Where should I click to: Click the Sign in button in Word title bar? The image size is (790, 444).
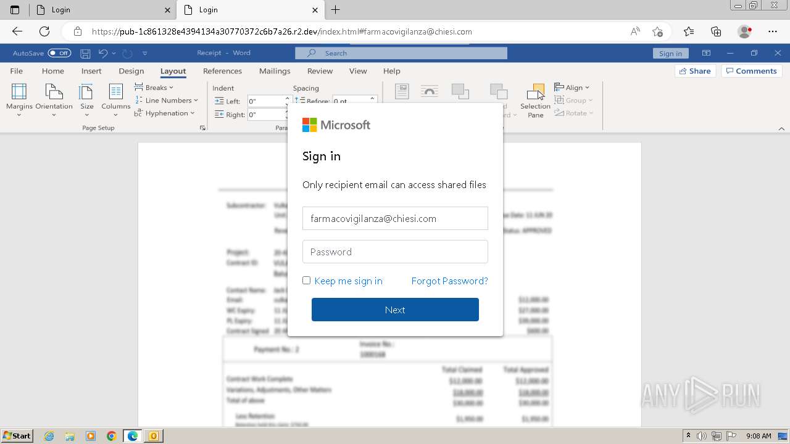point(670,53)
